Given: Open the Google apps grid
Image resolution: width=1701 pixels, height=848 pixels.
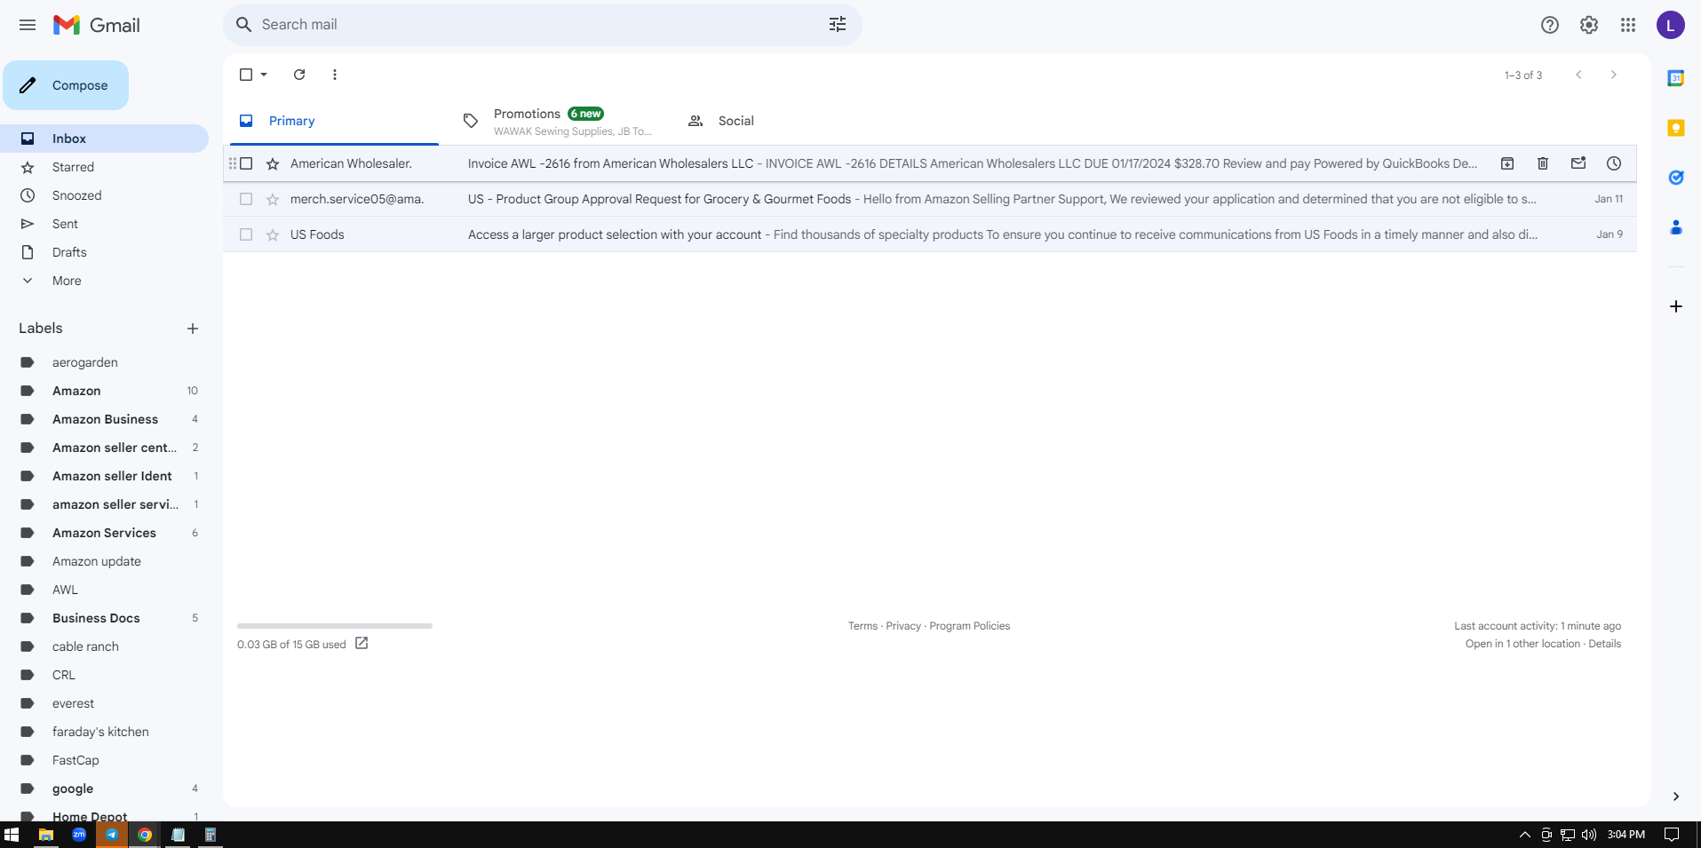Looking at the screenshot, I should coord(1628,25).
